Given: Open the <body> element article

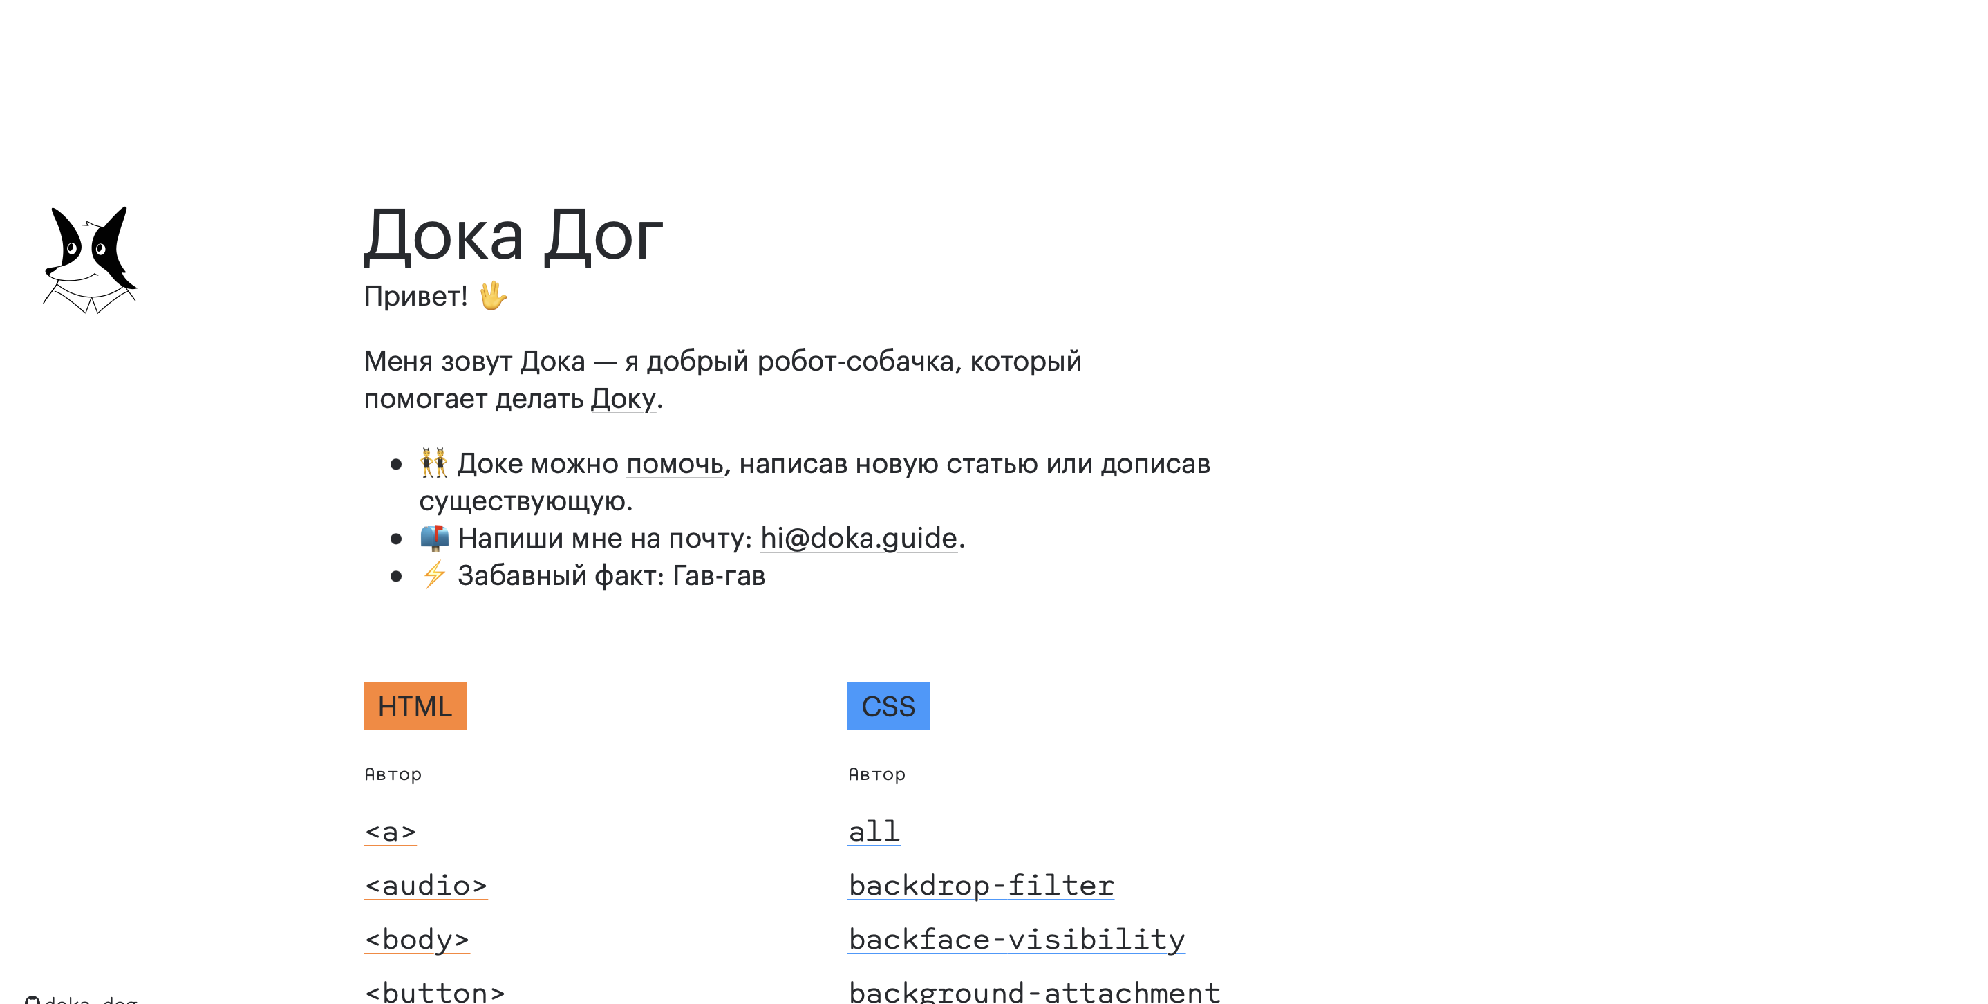Looking at the screenshot, I should pos(416,939).
